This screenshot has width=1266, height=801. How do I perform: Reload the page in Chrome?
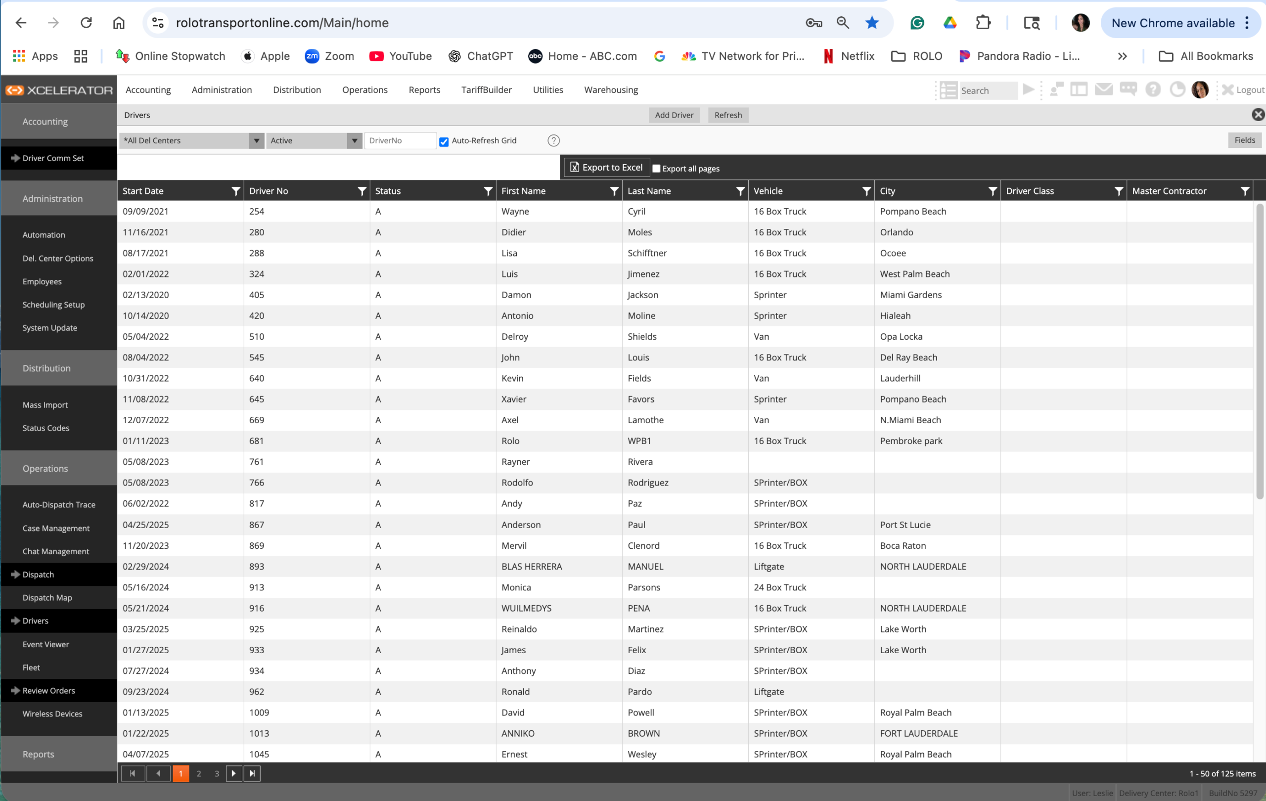tap(86, 23)
